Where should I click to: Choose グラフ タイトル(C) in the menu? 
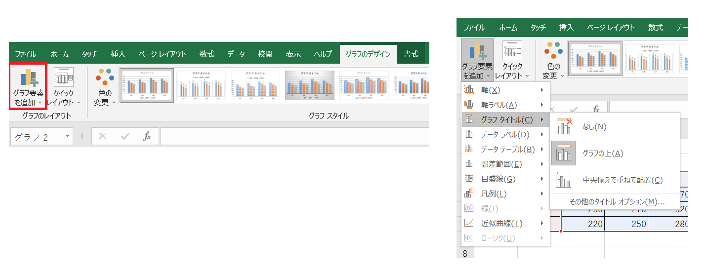click(505, 119)
